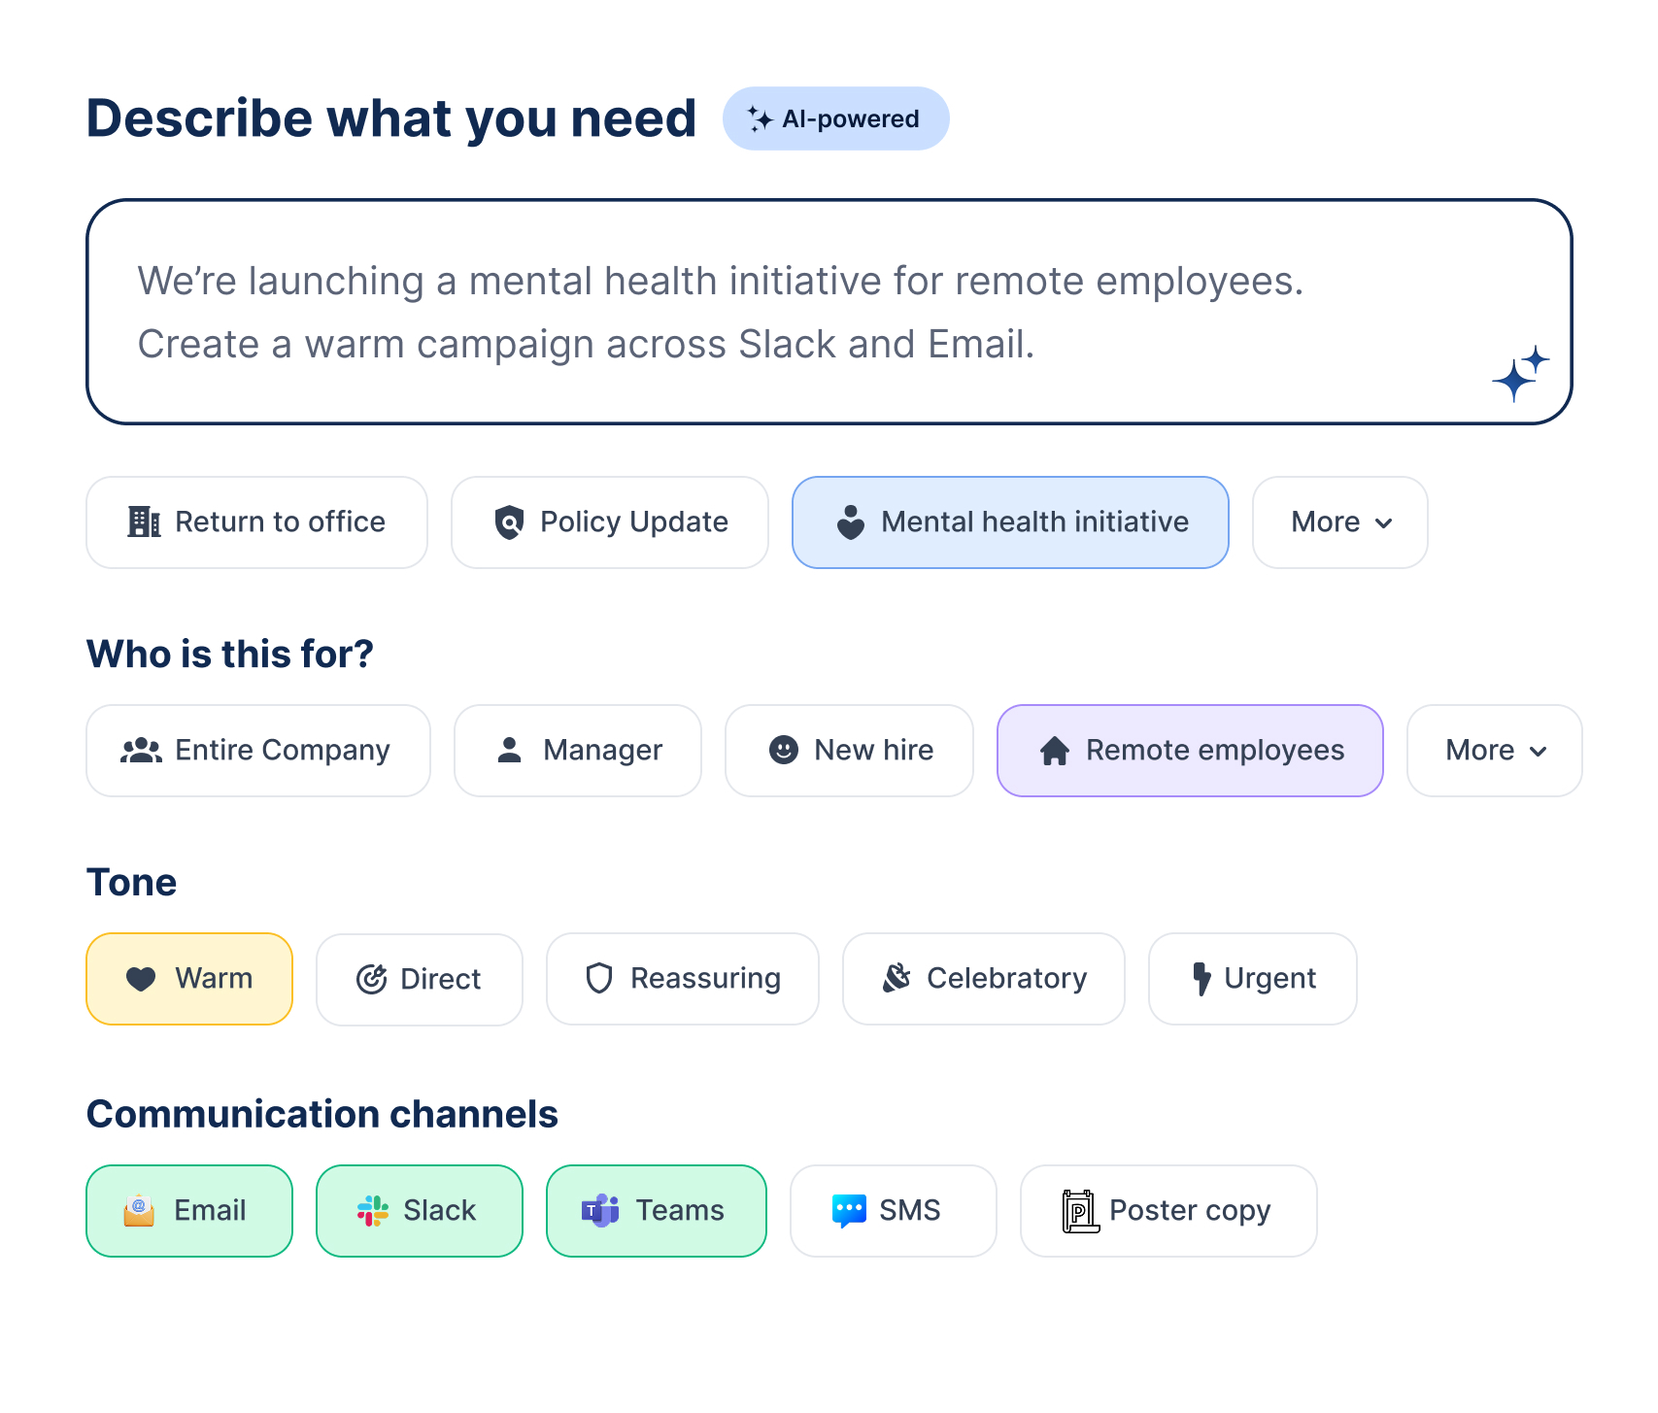Open the More dropdown for topics

pyautogui.click(x=1339, y=522)
